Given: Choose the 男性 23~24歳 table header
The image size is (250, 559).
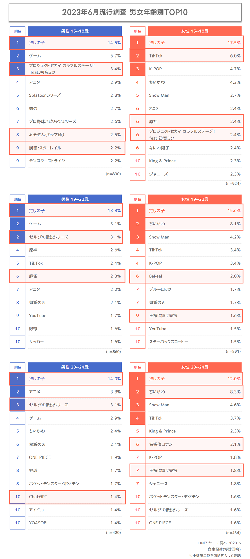Looking at the screenshot, I should pos(75,367).
